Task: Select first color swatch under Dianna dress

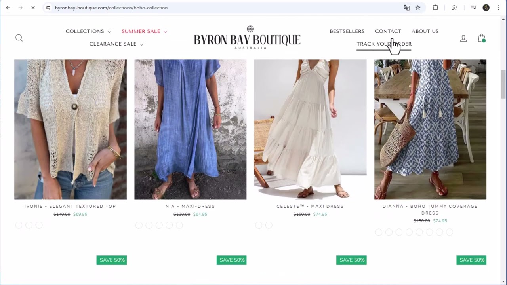Action: pyautogui.click(x=379, y=232)
